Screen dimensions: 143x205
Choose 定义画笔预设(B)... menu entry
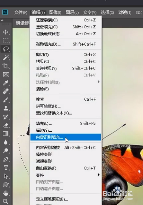click(x=66, y=199)
